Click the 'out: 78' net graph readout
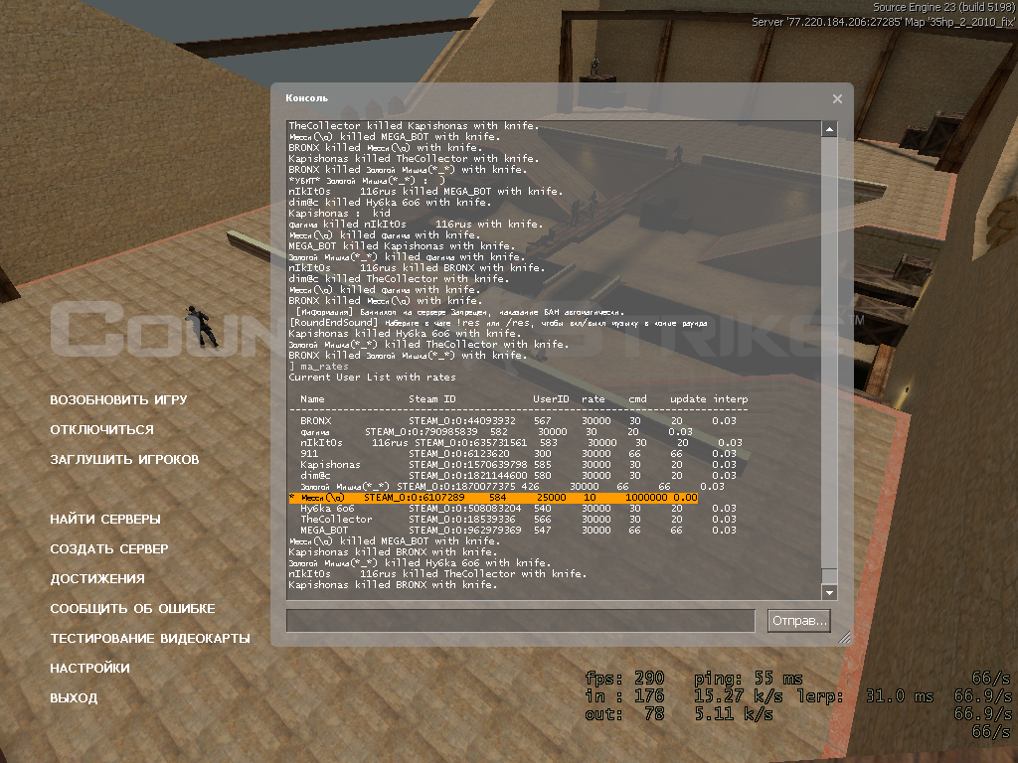 tap(624, 714)
